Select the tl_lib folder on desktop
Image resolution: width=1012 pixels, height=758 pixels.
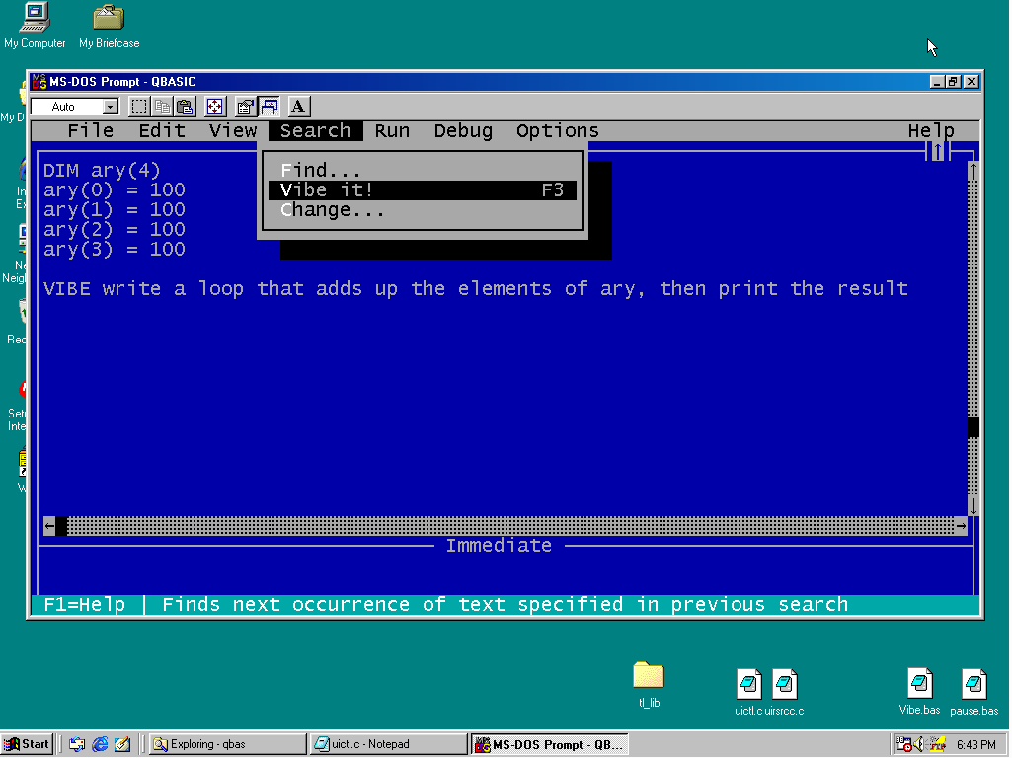coord(649,685)
